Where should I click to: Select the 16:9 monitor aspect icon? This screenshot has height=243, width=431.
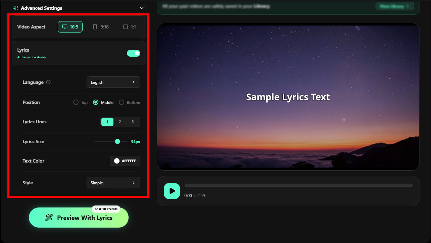click(65, 27)
